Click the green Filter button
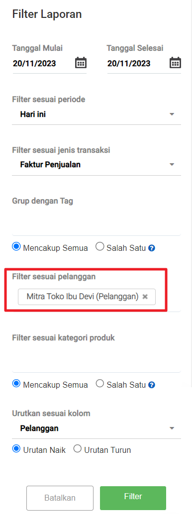 pos(133,498)
